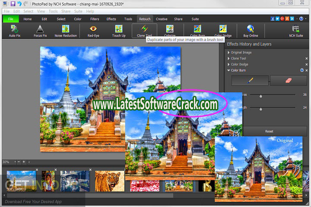The image size is (311, 207).
Task: Open the zoom percentage dropdown
Action: pyautogui.click(x=15, y=162)
